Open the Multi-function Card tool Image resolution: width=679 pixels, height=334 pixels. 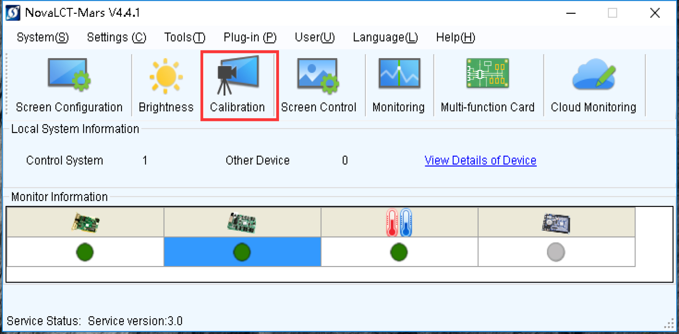488,85
